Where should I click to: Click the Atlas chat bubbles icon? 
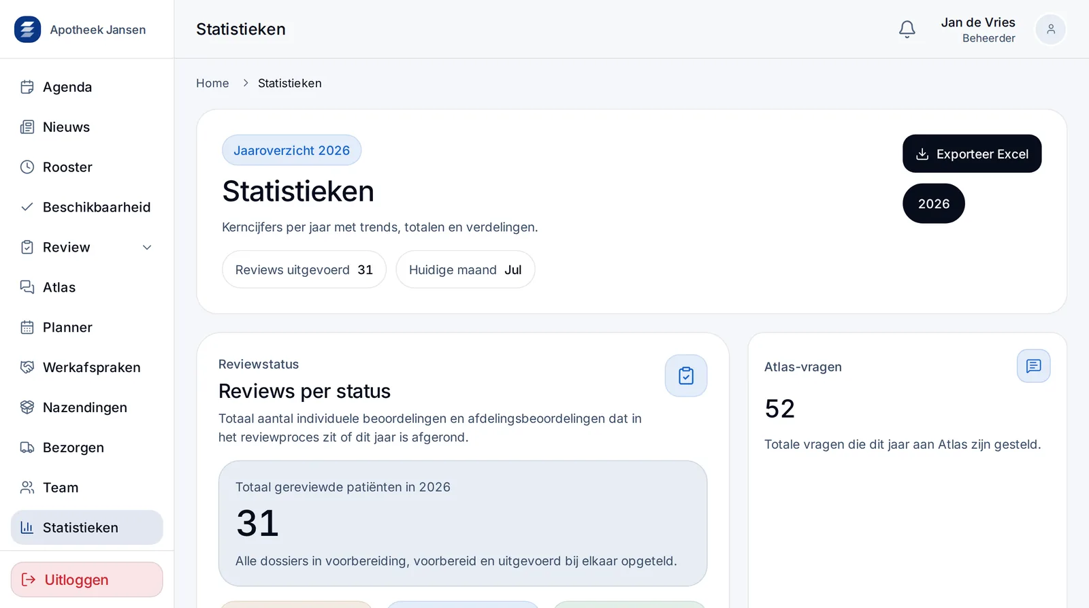pyautogui.click(x=27, y=287)
